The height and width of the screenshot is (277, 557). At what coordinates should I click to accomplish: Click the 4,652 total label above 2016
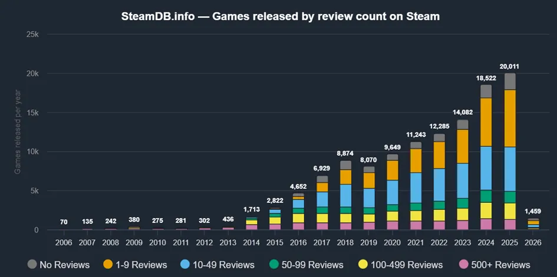click(299, 186)
